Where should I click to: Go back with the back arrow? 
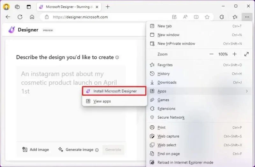(8, 17)
